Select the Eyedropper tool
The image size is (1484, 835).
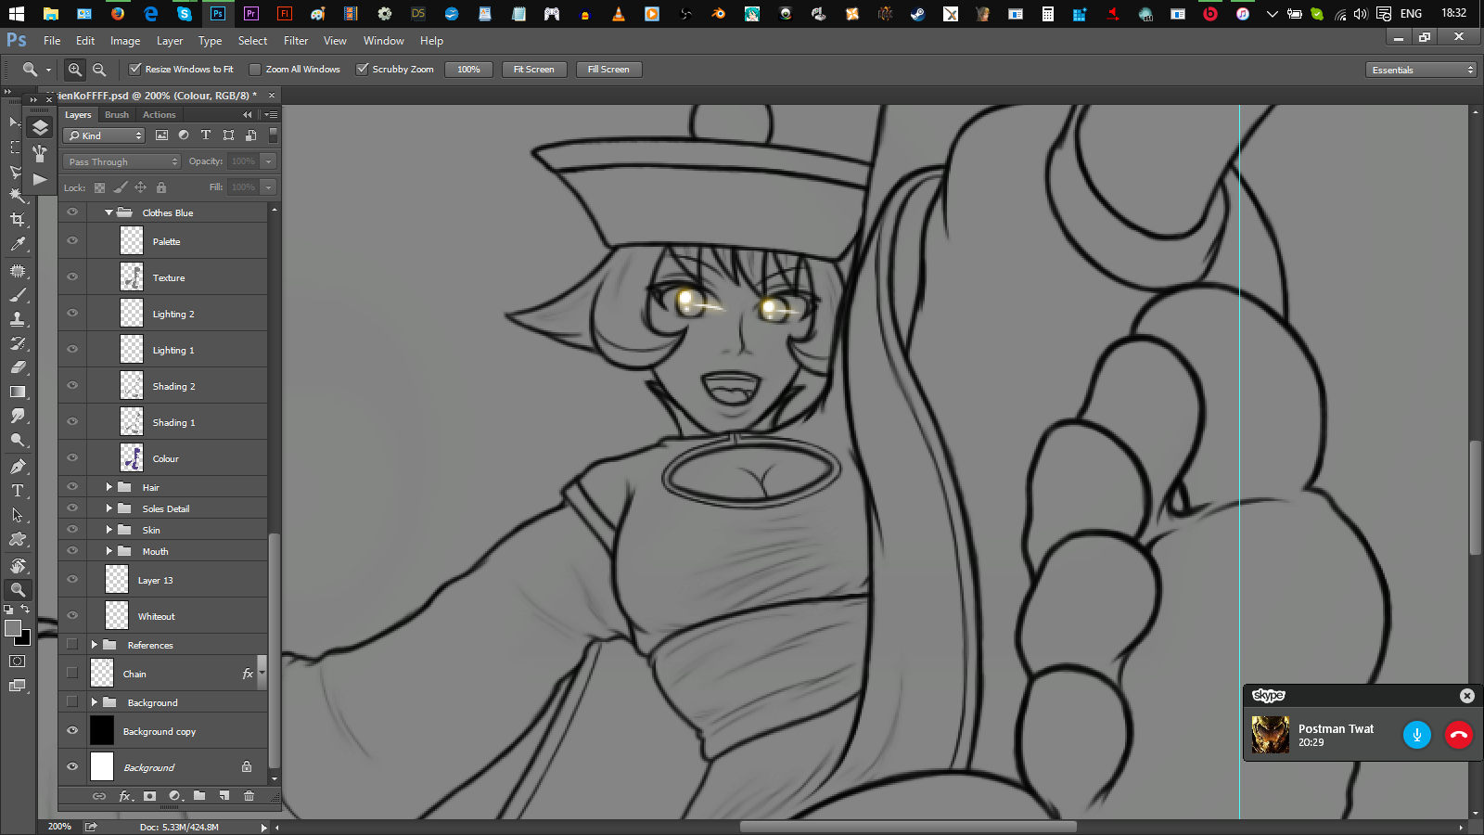[x=17, y=244]
